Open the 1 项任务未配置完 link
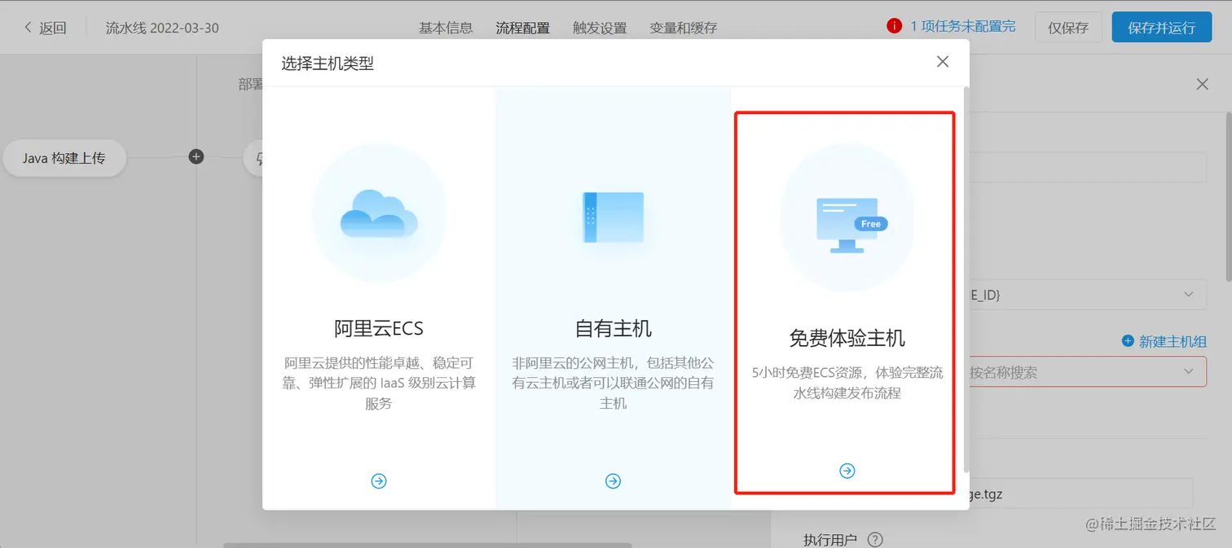Image resolution: width=1232 pixels, height=548 pixels. pyautogui.click(x=963, y=26)
